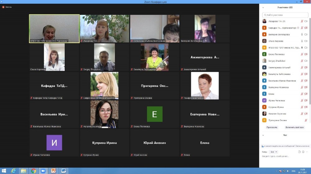The image size is (311, 174).
Task: Select Елена Полякова in participants list
Action: click(x=276, y=54)
